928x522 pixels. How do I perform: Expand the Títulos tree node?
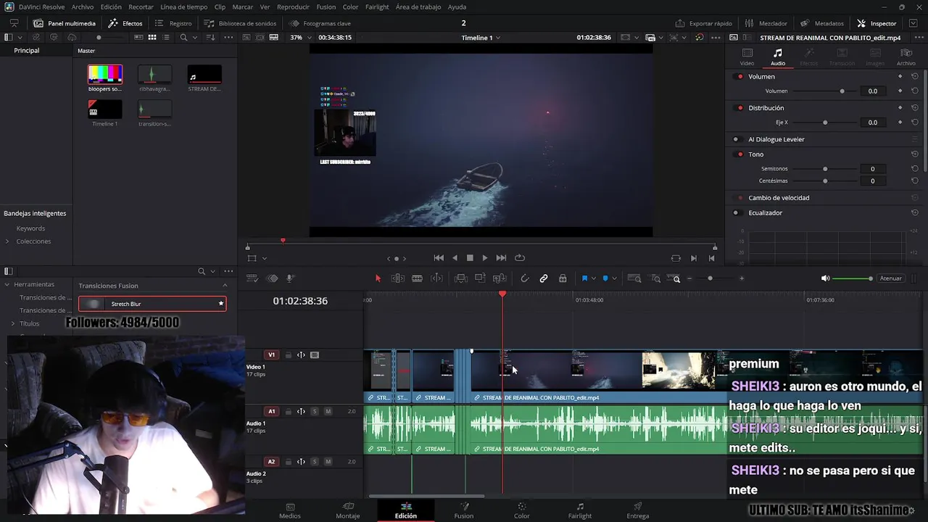click(13, 323)
